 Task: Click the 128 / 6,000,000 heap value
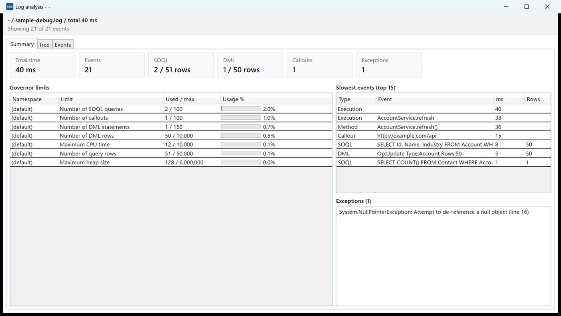pos(184,162)
